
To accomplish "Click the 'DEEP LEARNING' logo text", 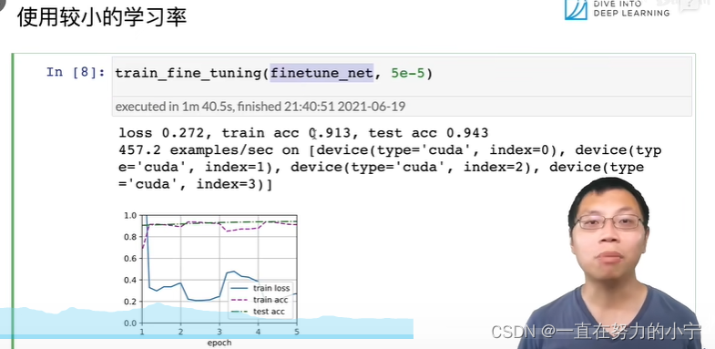I will click(631, 14).
